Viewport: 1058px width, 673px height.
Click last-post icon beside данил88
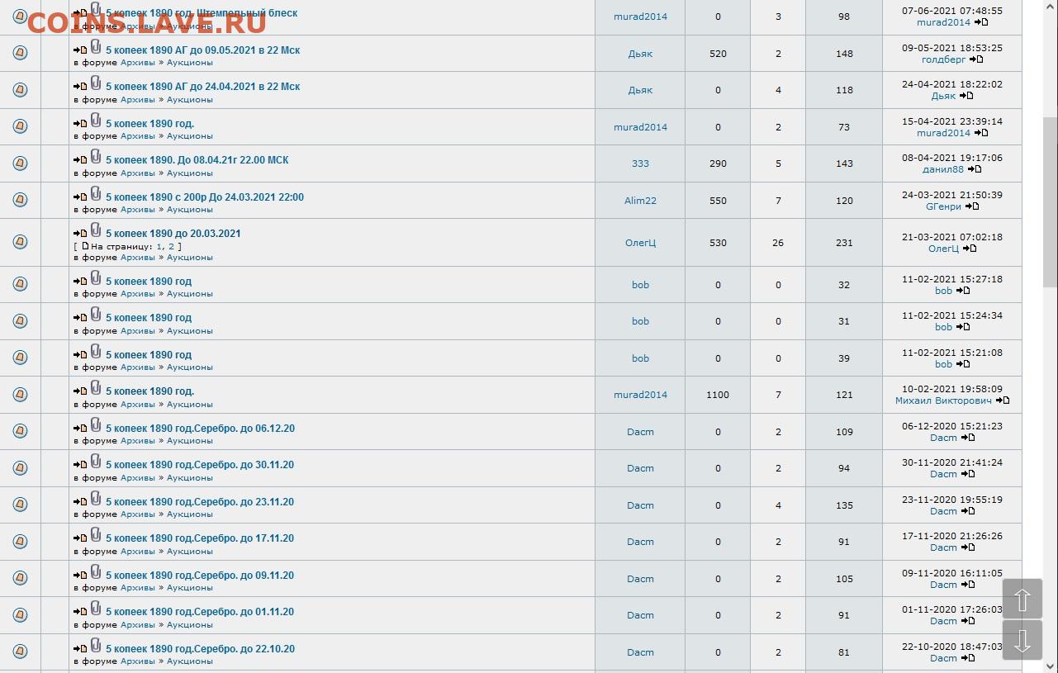tap(975, 169)
